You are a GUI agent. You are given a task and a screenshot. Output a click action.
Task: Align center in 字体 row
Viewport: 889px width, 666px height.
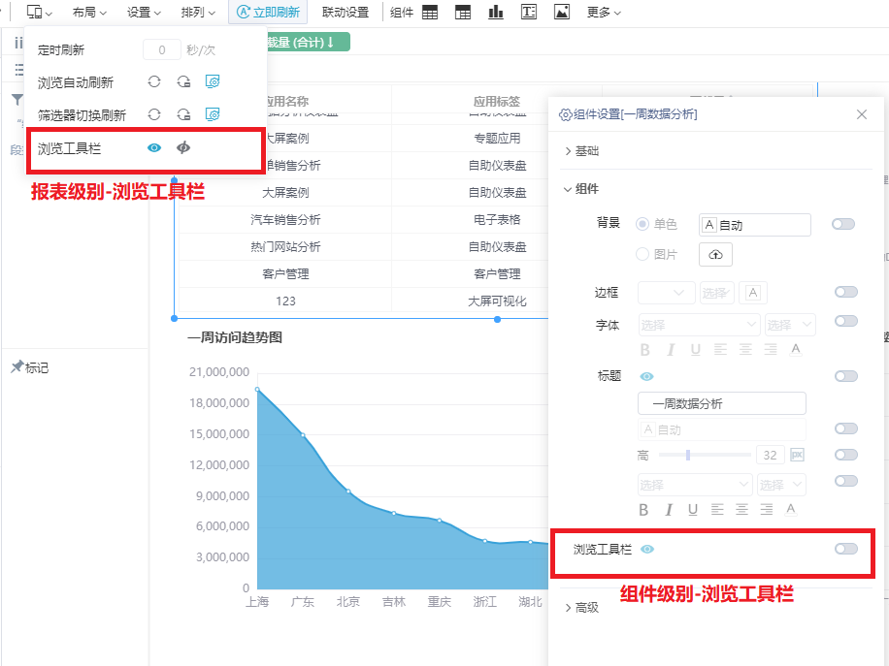coord(745,349)
